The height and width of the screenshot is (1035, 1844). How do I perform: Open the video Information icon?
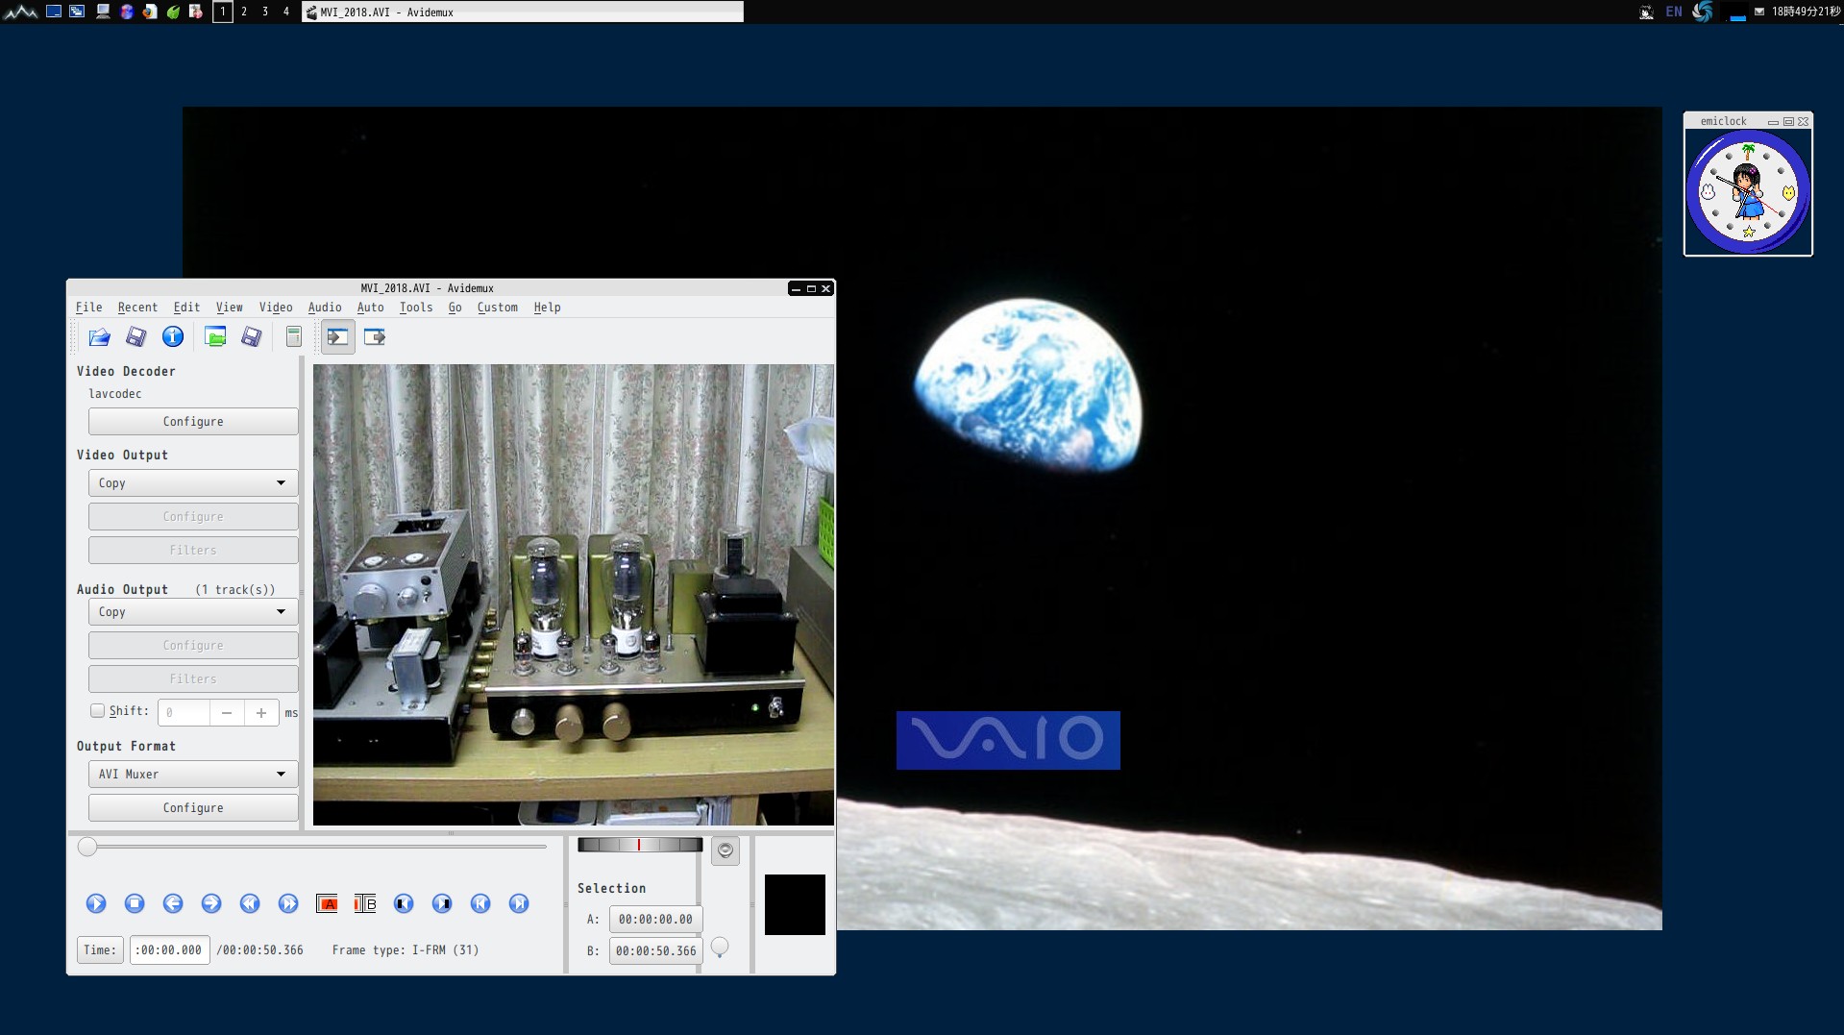(173, 337)
